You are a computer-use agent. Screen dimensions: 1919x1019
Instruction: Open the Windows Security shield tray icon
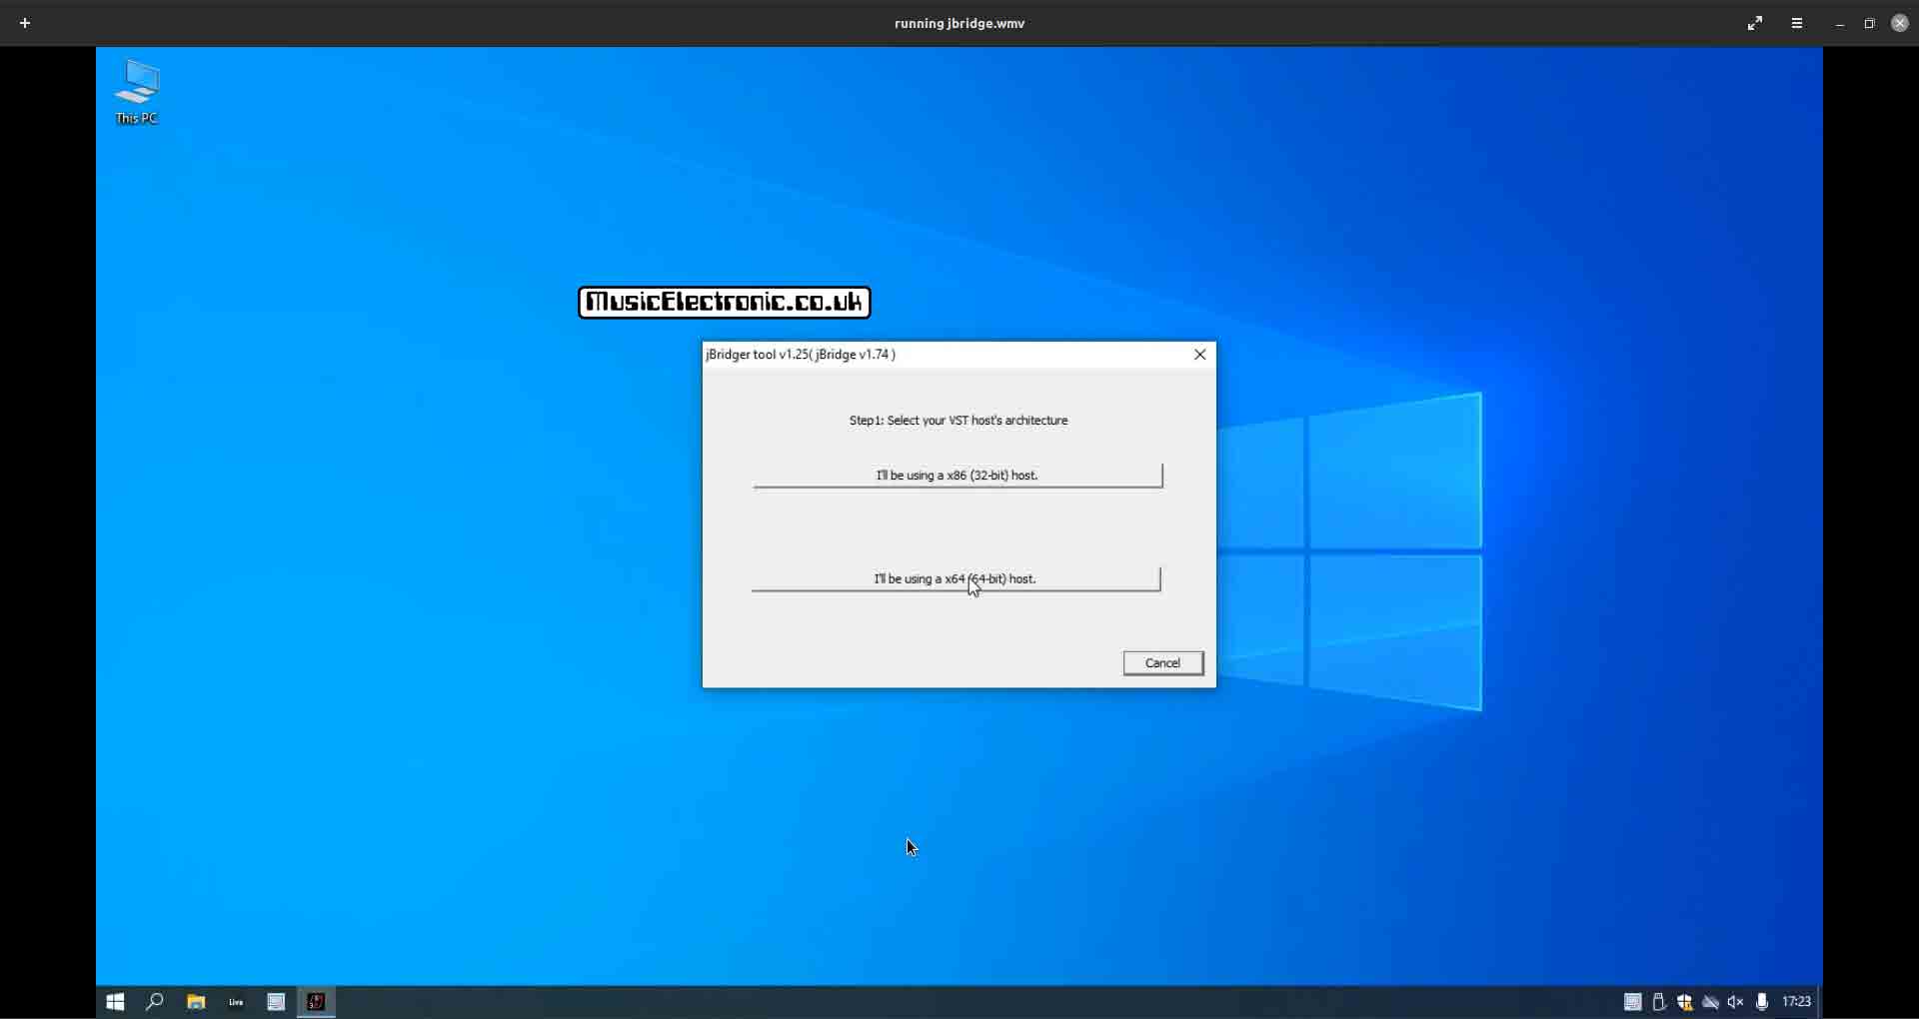[1685, 1002]
